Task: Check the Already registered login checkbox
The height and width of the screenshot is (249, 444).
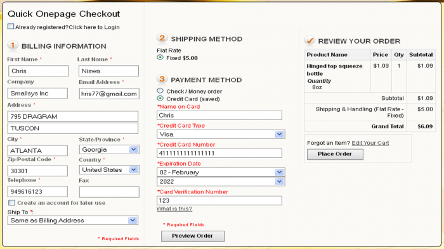Action: tap(11, 27)
